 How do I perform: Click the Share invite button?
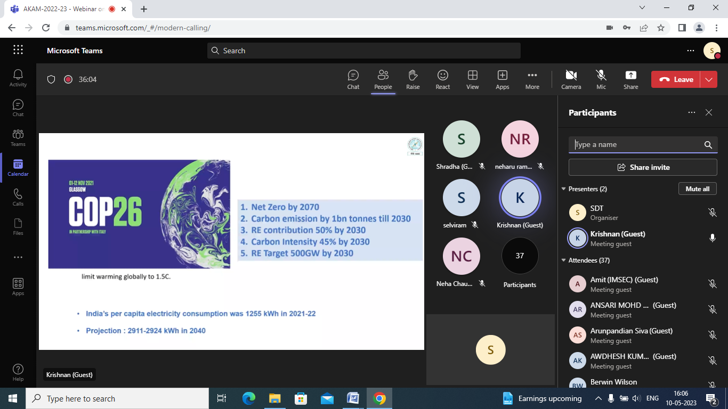[643, 167]
